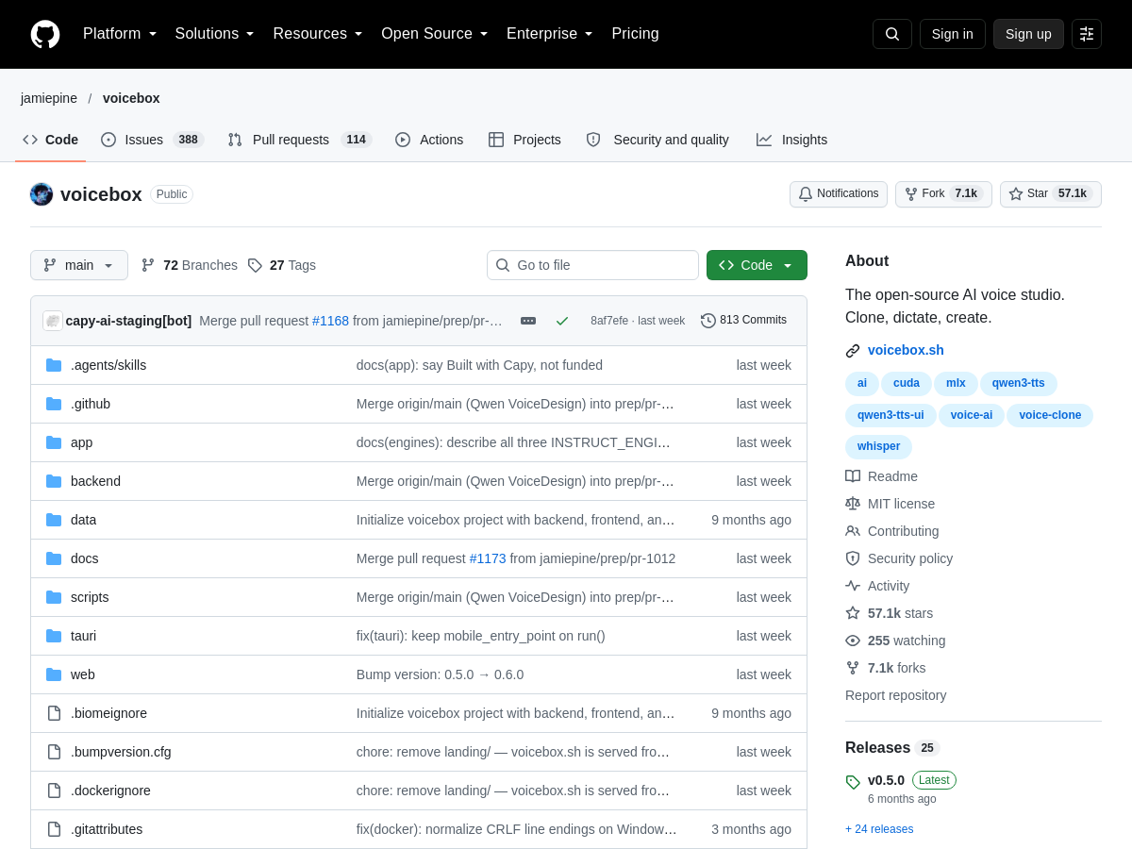Select the whisper topic tag
Image resolution: width=1132 pixels, height=849 pixels.
click(x=878, y=446)
